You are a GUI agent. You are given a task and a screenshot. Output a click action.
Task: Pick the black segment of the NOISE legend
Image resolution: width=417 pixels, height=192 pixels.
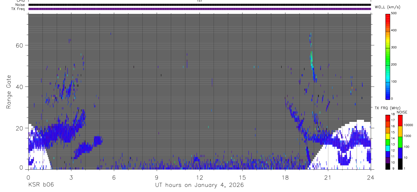[400, 164]
